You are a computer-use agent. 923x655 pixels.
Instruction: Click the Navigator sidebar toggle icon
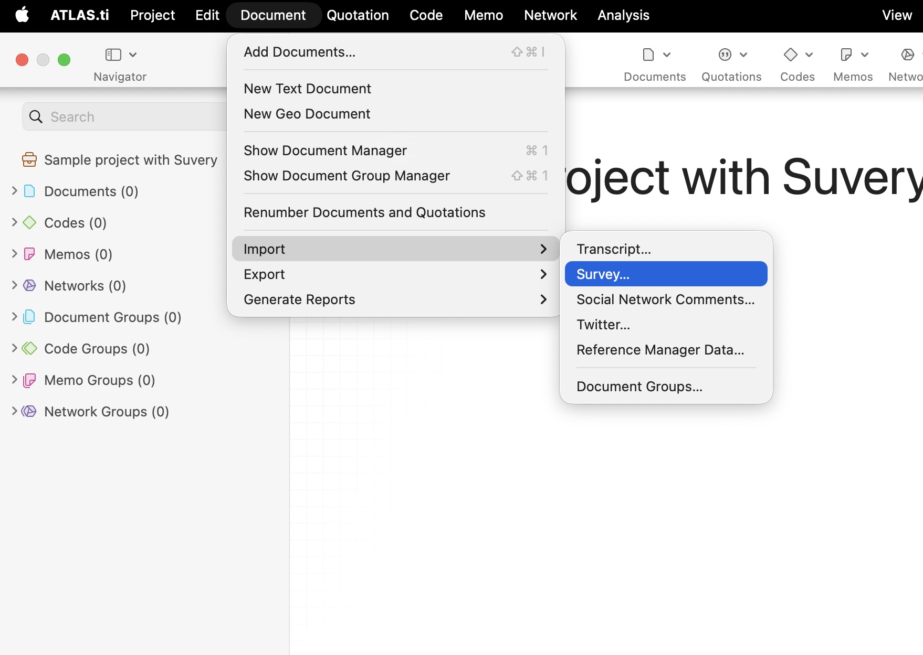point(113,55)
